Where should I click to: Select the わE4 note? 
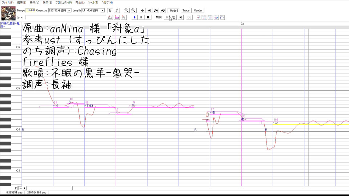100,107
